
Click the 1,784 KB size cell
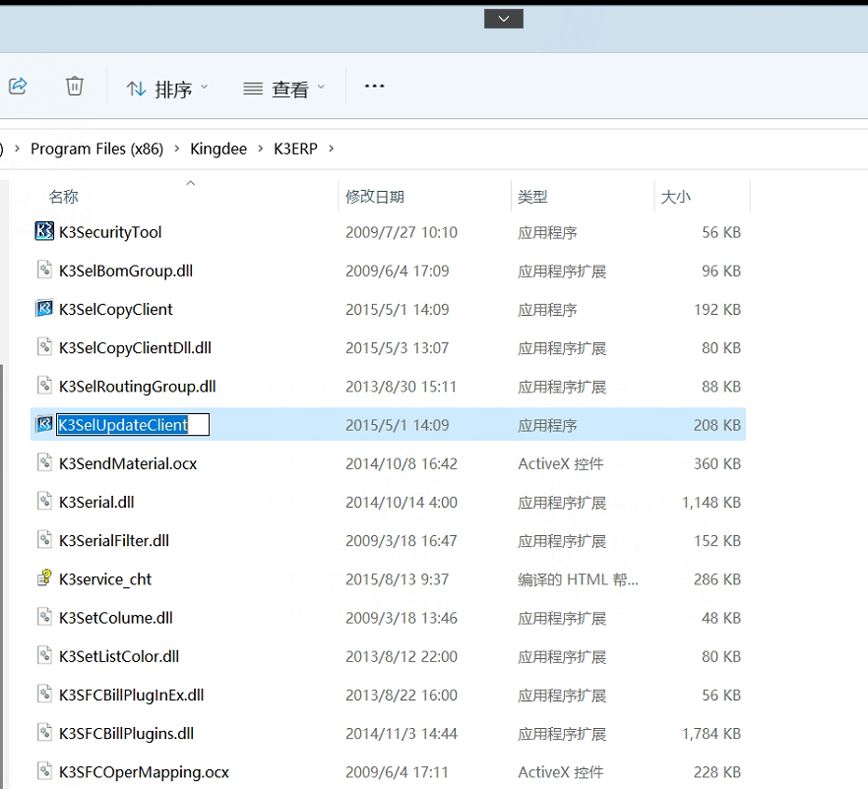click(x=712, y=734)
